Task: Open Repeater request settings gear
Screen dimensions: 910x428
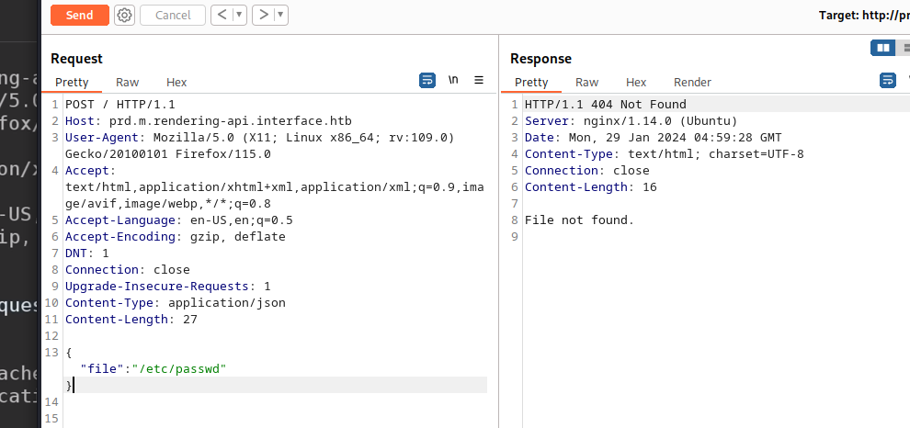Action: pyautogui.click(x=124, y=15)
